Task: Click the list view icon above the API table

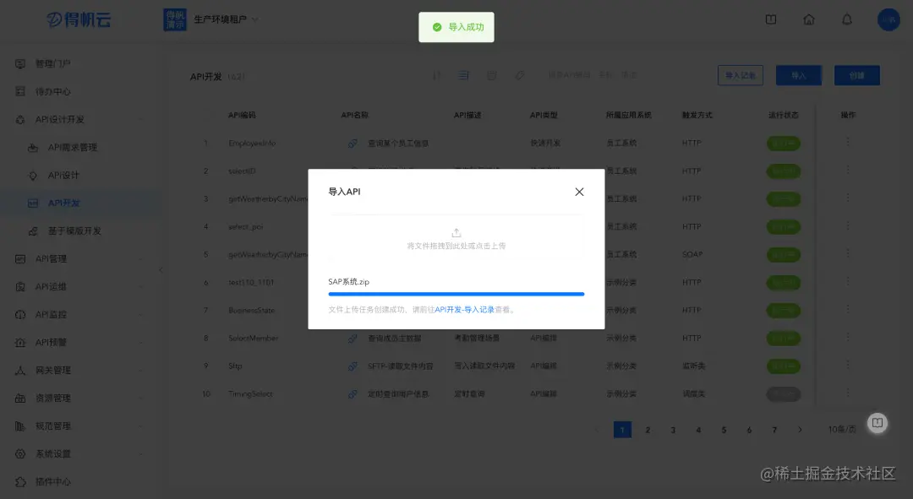Action: 462,75
